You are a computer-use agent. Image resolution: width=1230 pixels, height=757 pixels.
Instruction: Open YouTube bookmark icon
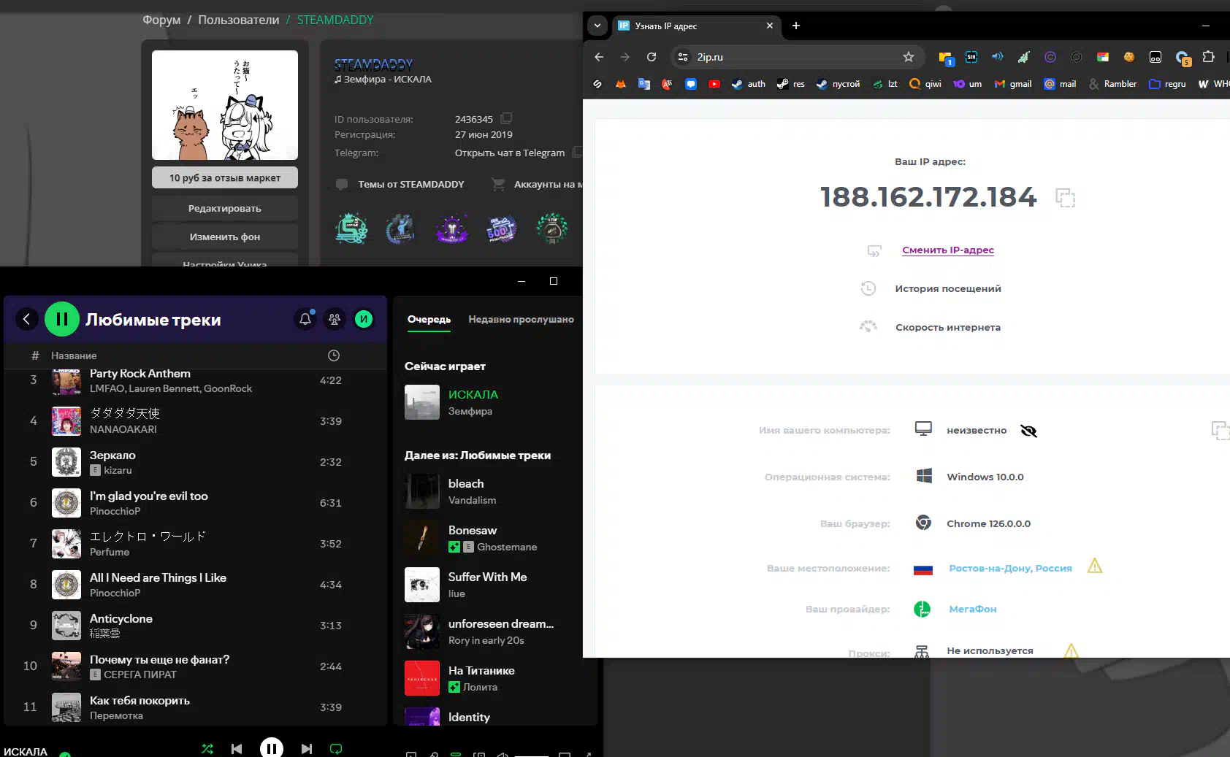coord(714,84)
